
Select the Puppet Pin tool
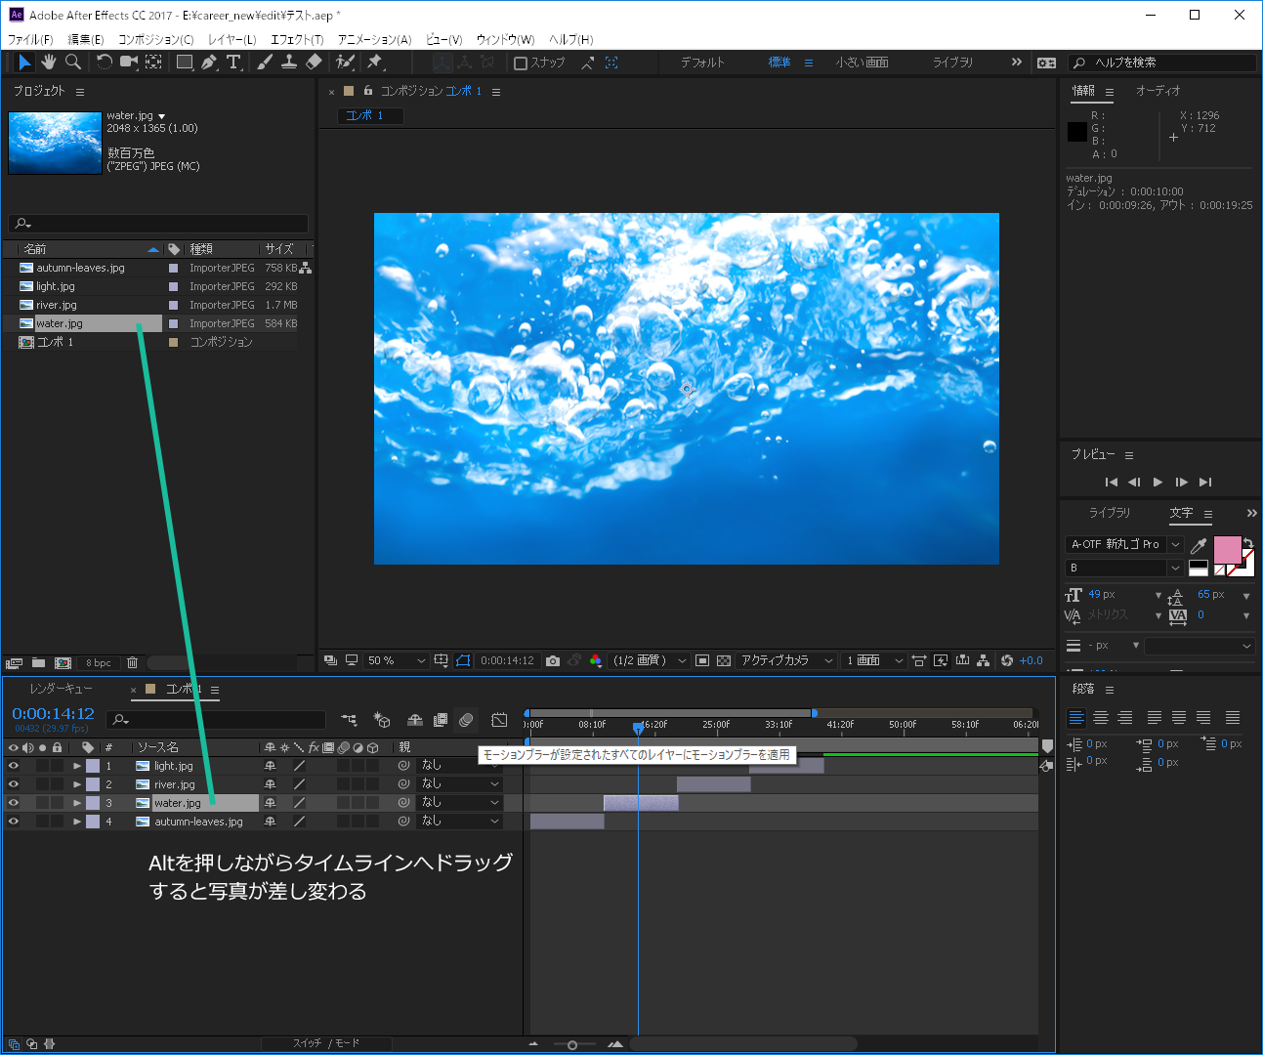374,63
